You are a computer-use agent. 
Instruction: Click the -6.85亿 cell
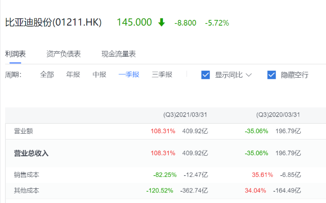point(290,175)
